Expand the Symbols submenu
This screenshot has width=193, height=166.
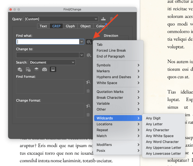pyautogui.click(x=118, y=65)
